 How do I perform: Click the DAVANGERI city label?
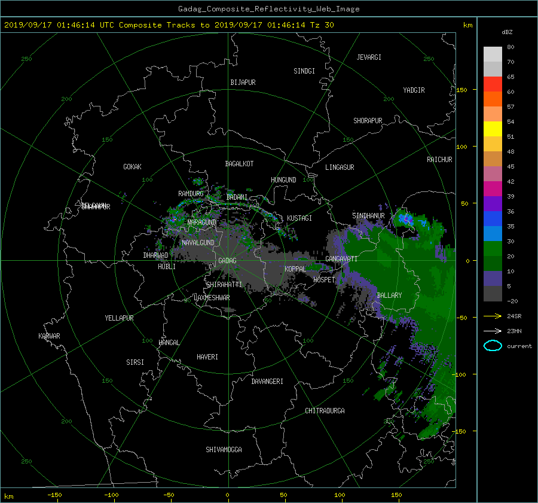coord(267,382)
